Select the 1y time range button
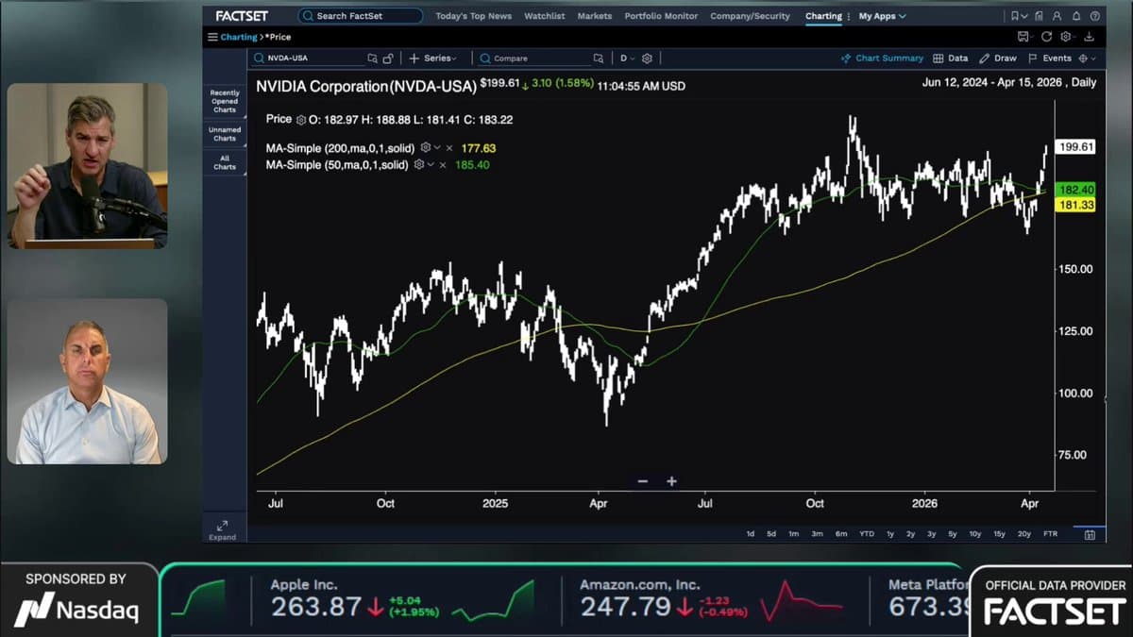This screenshot has width=1133, height=637. coord(889,533)
